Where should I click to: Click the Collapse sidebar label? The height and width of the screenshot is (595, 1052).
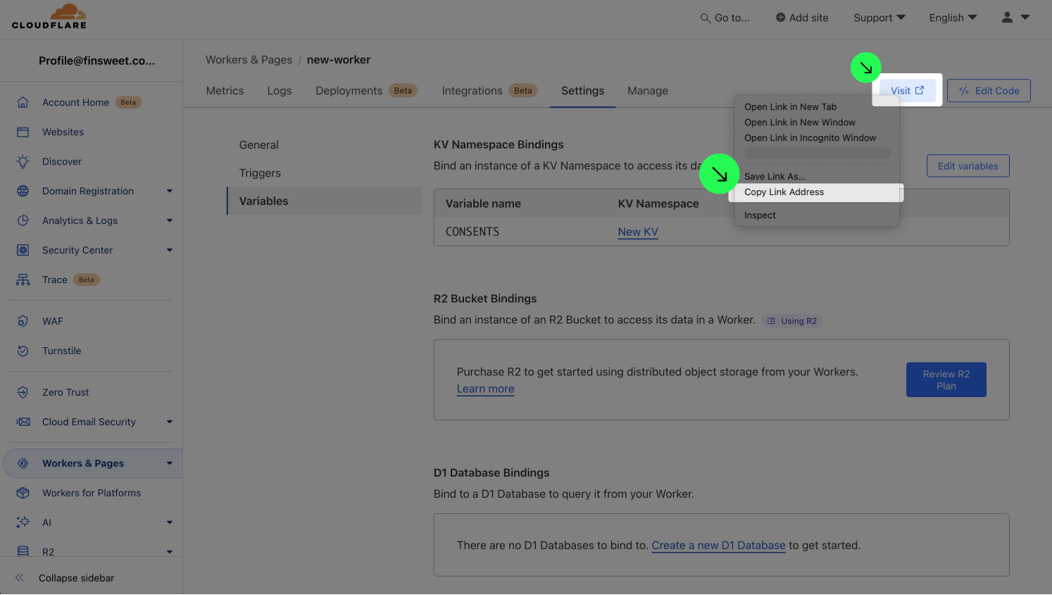pyautogui.click(x=76, y=578)
